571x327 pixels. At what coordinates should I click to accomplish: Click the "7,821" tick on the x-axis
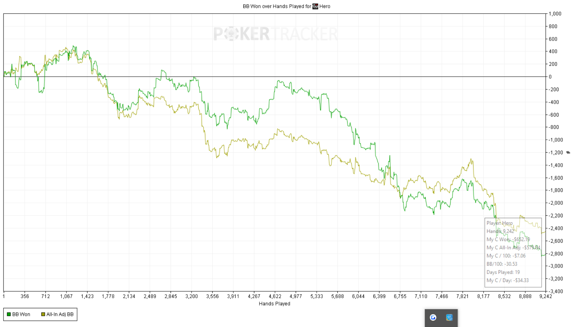463,296
